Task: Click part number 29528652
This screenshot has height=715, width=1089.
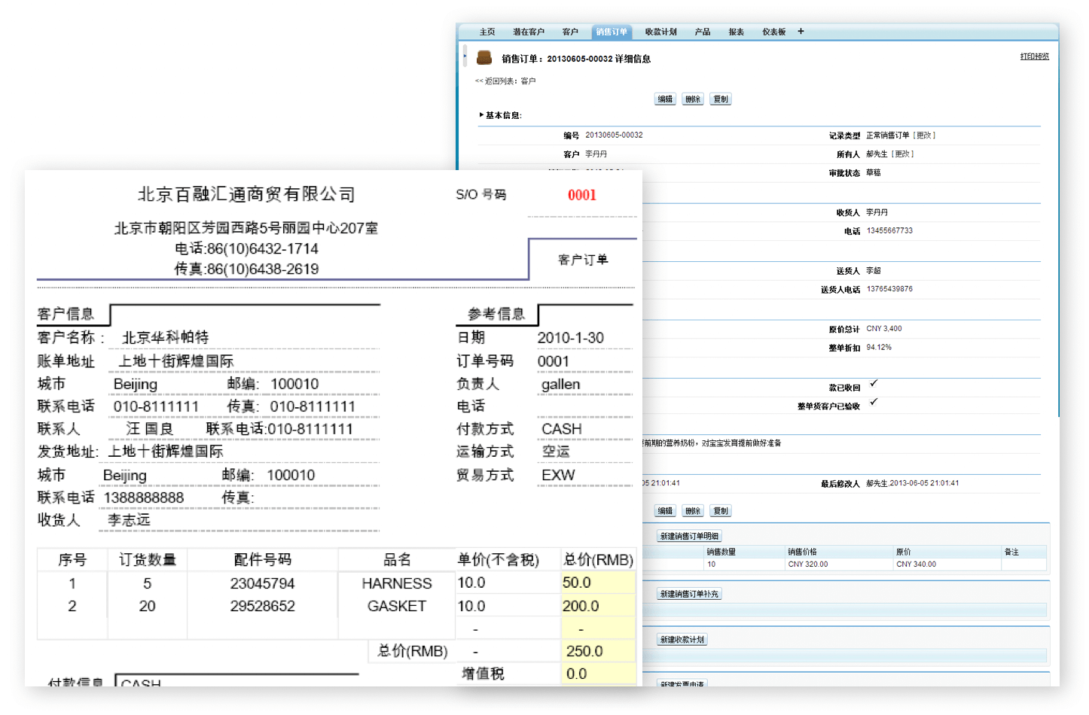Action: (x=262, y=606)
